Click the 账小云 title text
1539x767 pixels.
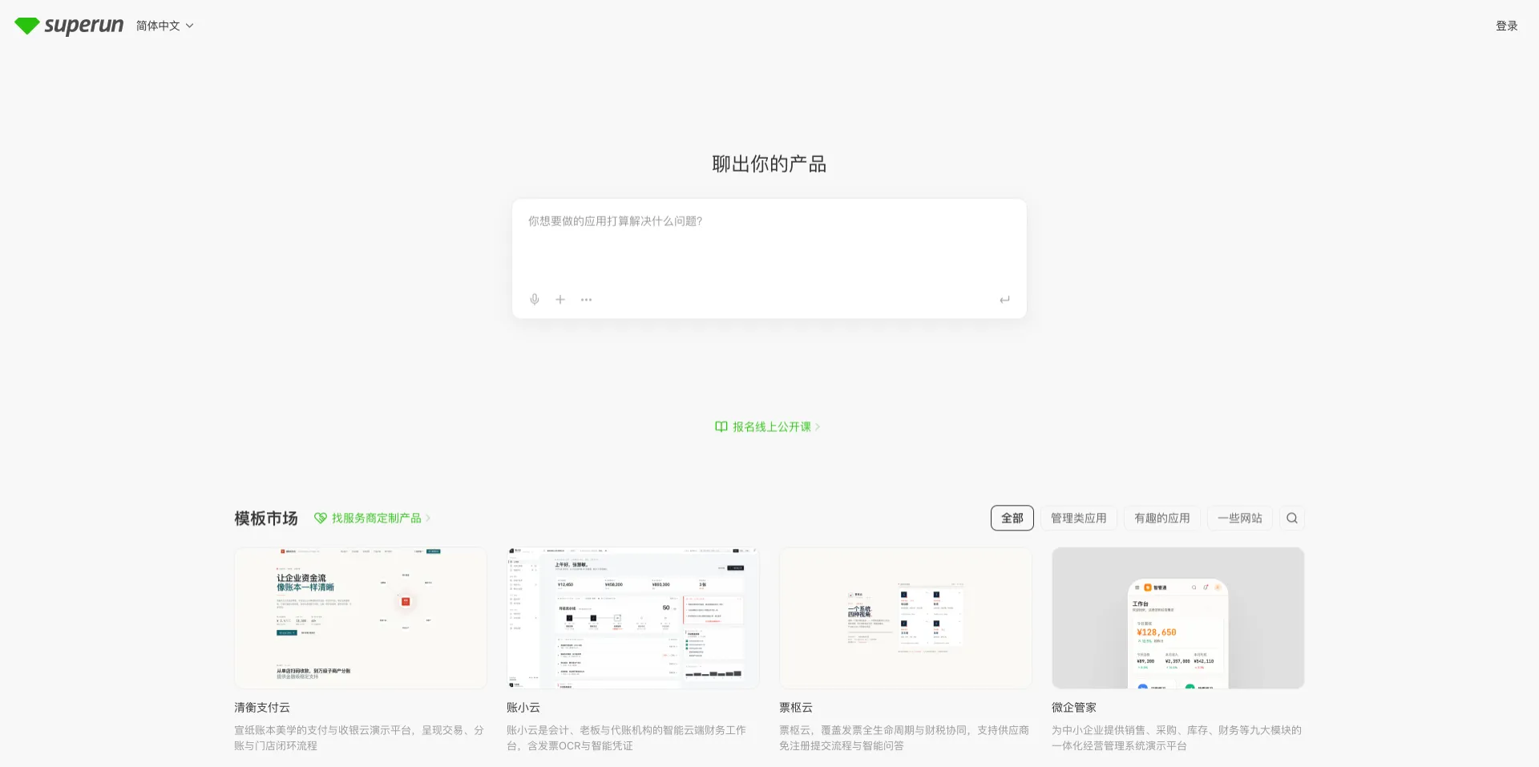coord(523,708)
